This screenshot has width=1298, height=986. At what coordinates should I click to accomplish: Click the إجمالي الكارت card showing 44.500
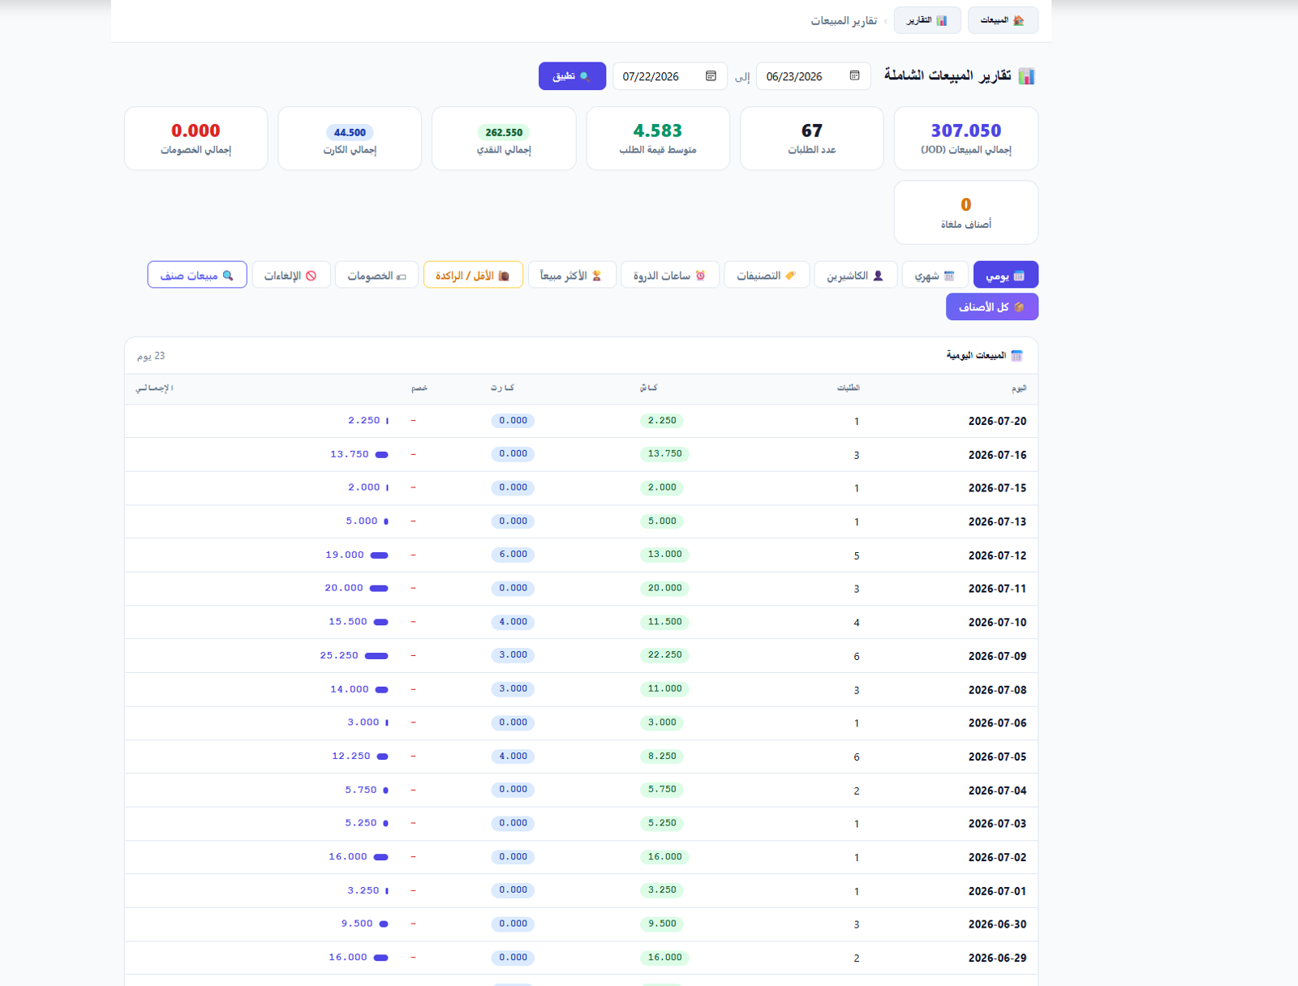pyautogui.click(x=350, y=139)
